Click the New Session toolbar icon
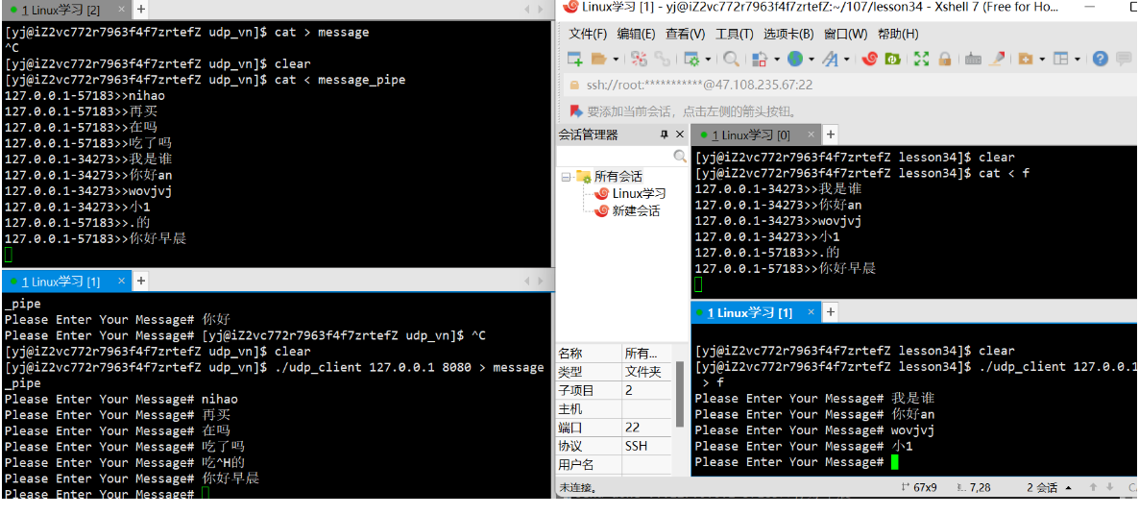Screen dimensions: 1139x515 coord(574,59)
